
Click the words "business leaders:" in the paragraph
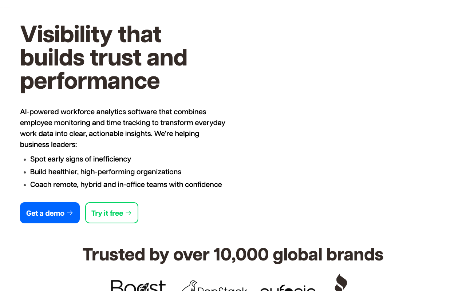(48, 144)
